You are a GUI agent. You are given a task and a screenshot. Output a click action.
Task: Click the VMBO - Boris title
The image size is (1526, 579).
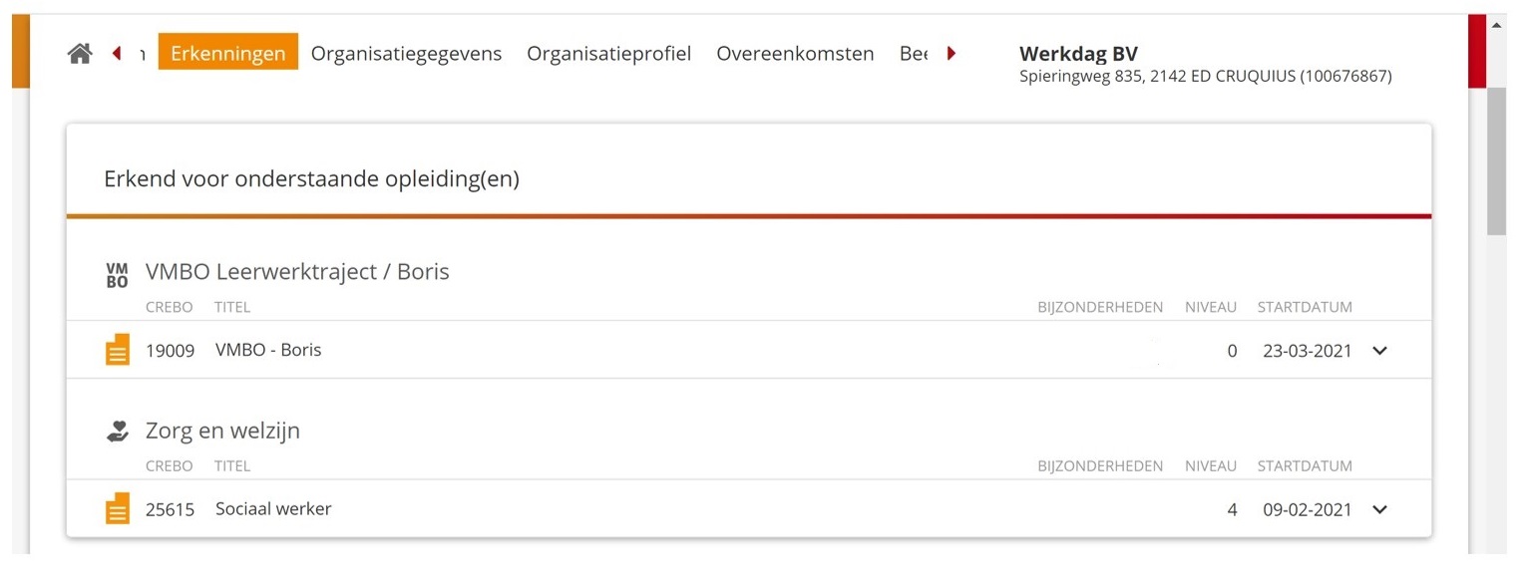click(268, 350)
